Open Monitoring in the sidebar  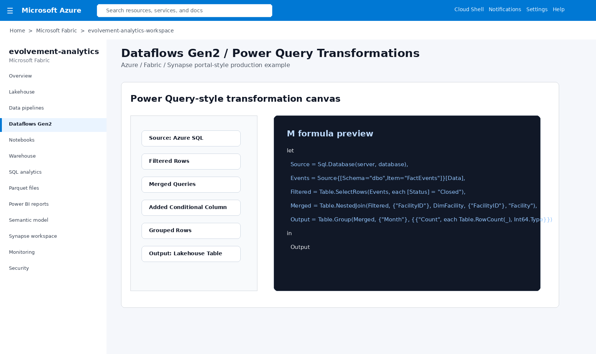pyautogui.click(x=53, y=252)
